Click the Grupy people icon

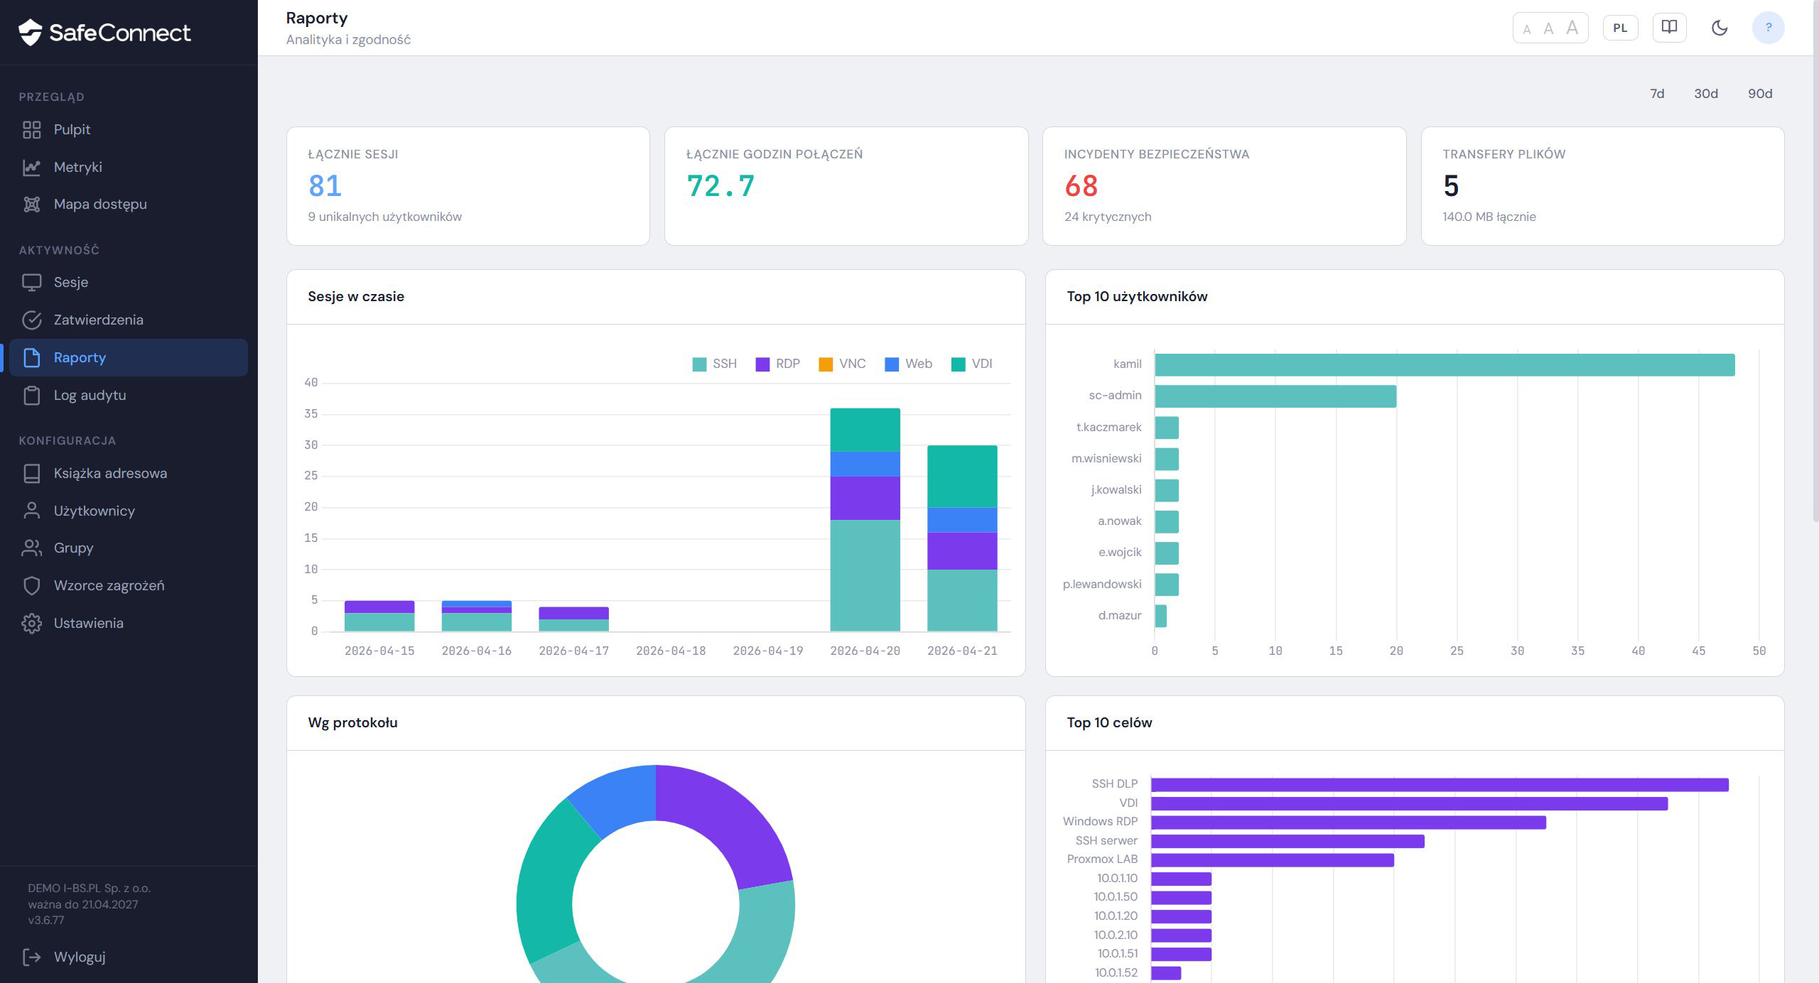pyautogui.click(x=31, y=548)
